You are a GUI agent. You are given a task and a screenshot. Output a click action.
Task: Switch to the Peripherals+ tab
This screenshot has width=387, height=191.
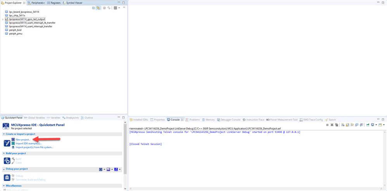coord(36,3)
